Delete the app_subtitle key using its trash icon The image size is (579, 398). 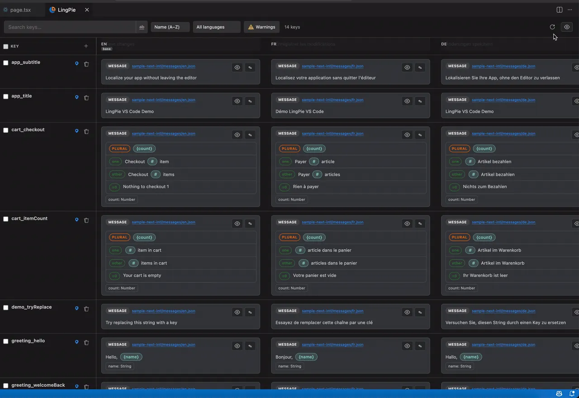86,64
